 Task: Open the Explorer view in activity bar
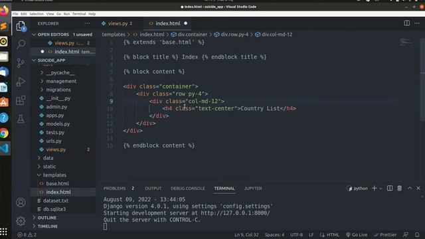[x=21, y=27]
